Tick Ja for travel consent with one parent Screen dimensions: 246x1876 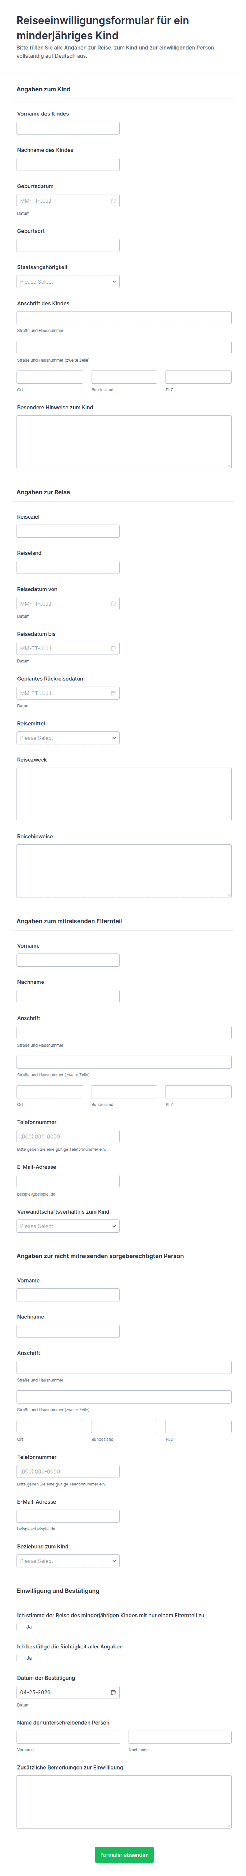20,1626
